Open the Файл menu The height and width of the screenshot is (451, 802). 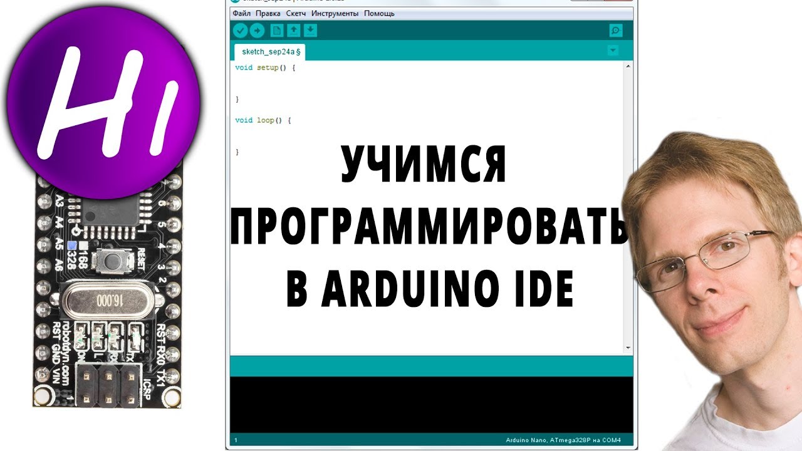click(x=241, y=13)
